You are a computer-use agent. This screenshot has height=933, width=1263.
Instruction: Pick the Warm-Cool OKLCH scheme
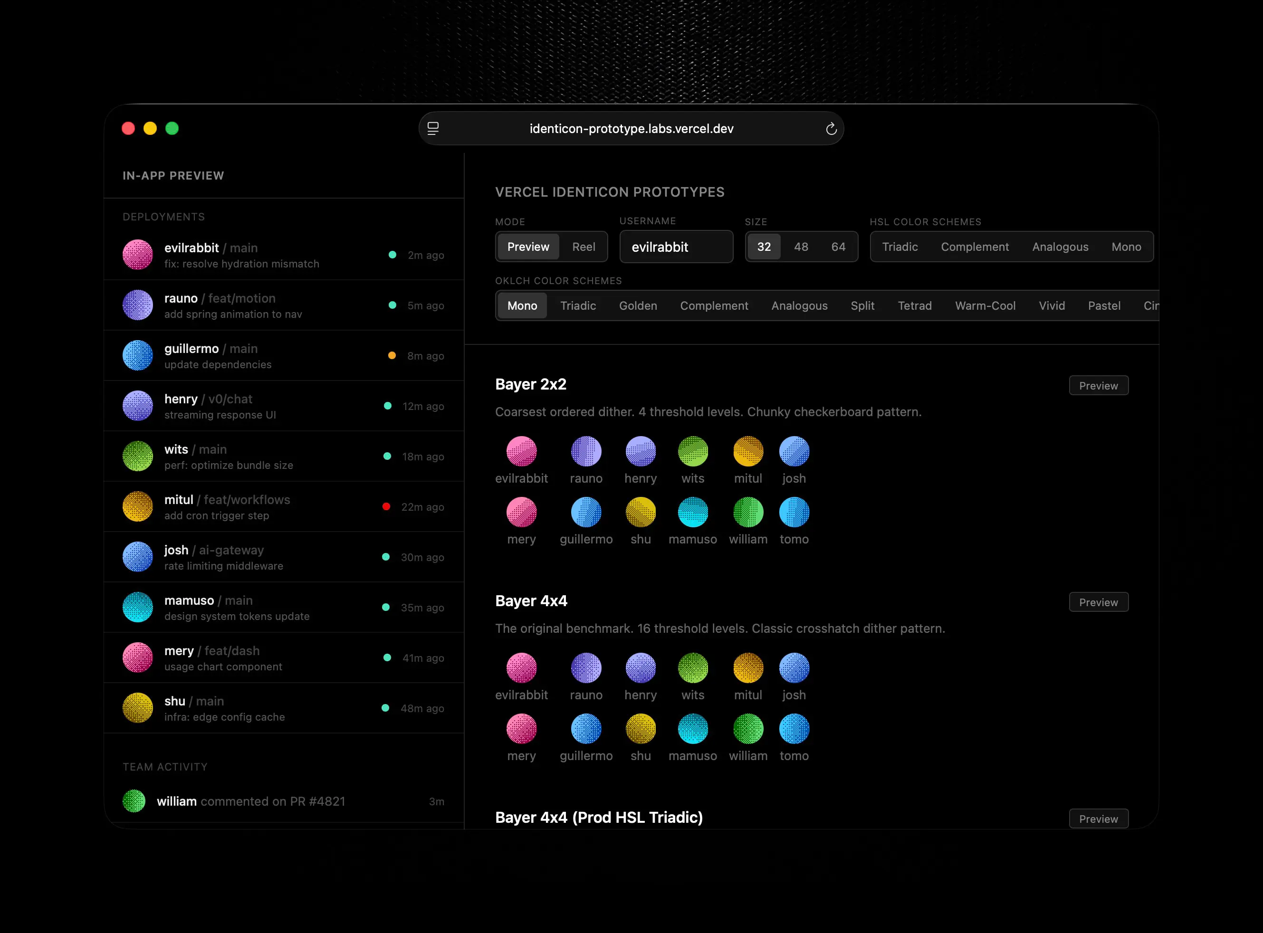[985, 305]
